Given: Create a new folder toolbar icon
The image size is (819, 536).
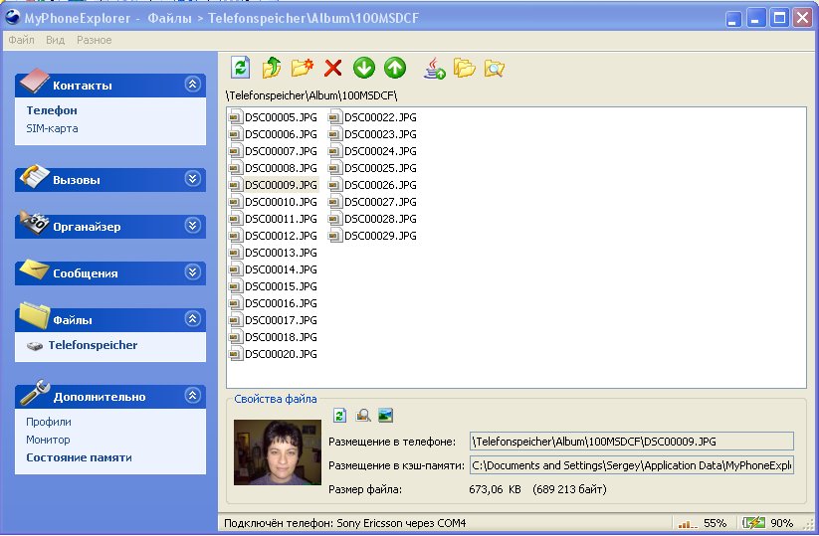Looking at the screenshot, I should [302, 68].
